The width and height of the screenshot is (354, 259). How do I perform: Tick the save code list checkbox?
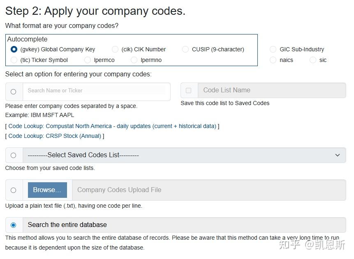click(x=189, y=90)
